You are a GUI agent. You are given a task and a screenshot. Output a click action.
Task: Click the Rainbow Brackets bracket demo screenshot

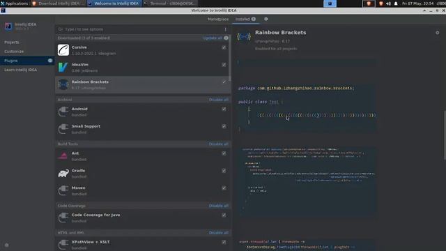(307, 108)
